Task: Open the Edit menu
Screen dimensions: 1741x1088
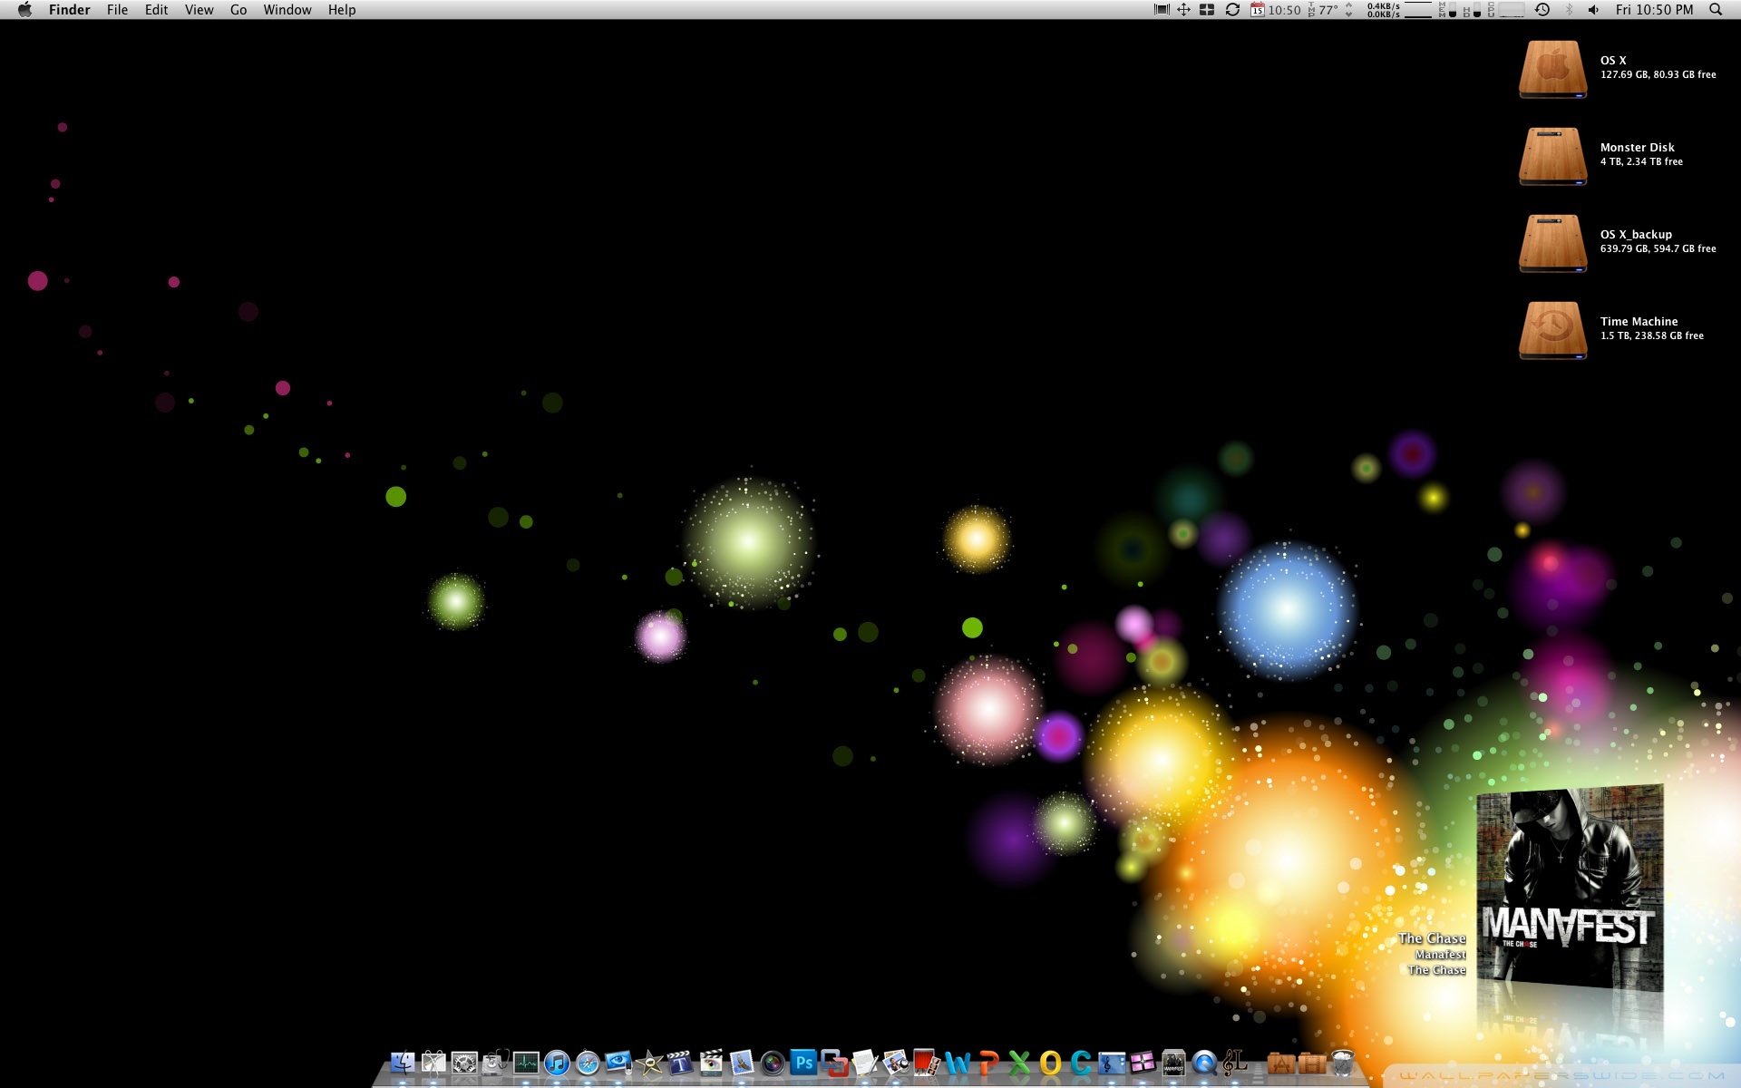Action: [x=157, y=10]
